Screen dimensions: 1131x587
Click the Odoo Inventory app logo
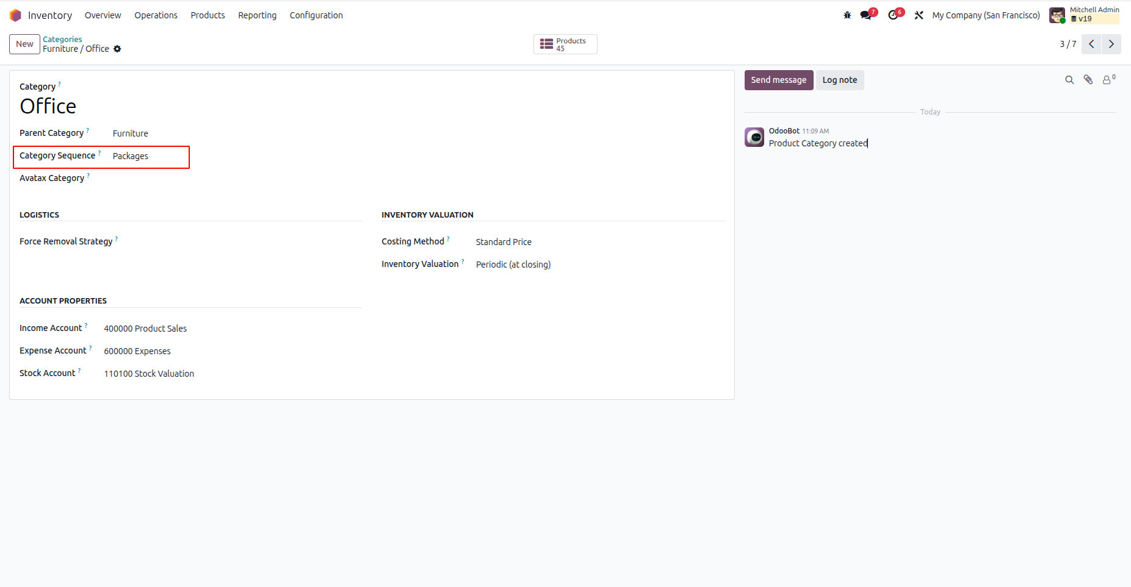coord(15,15)
